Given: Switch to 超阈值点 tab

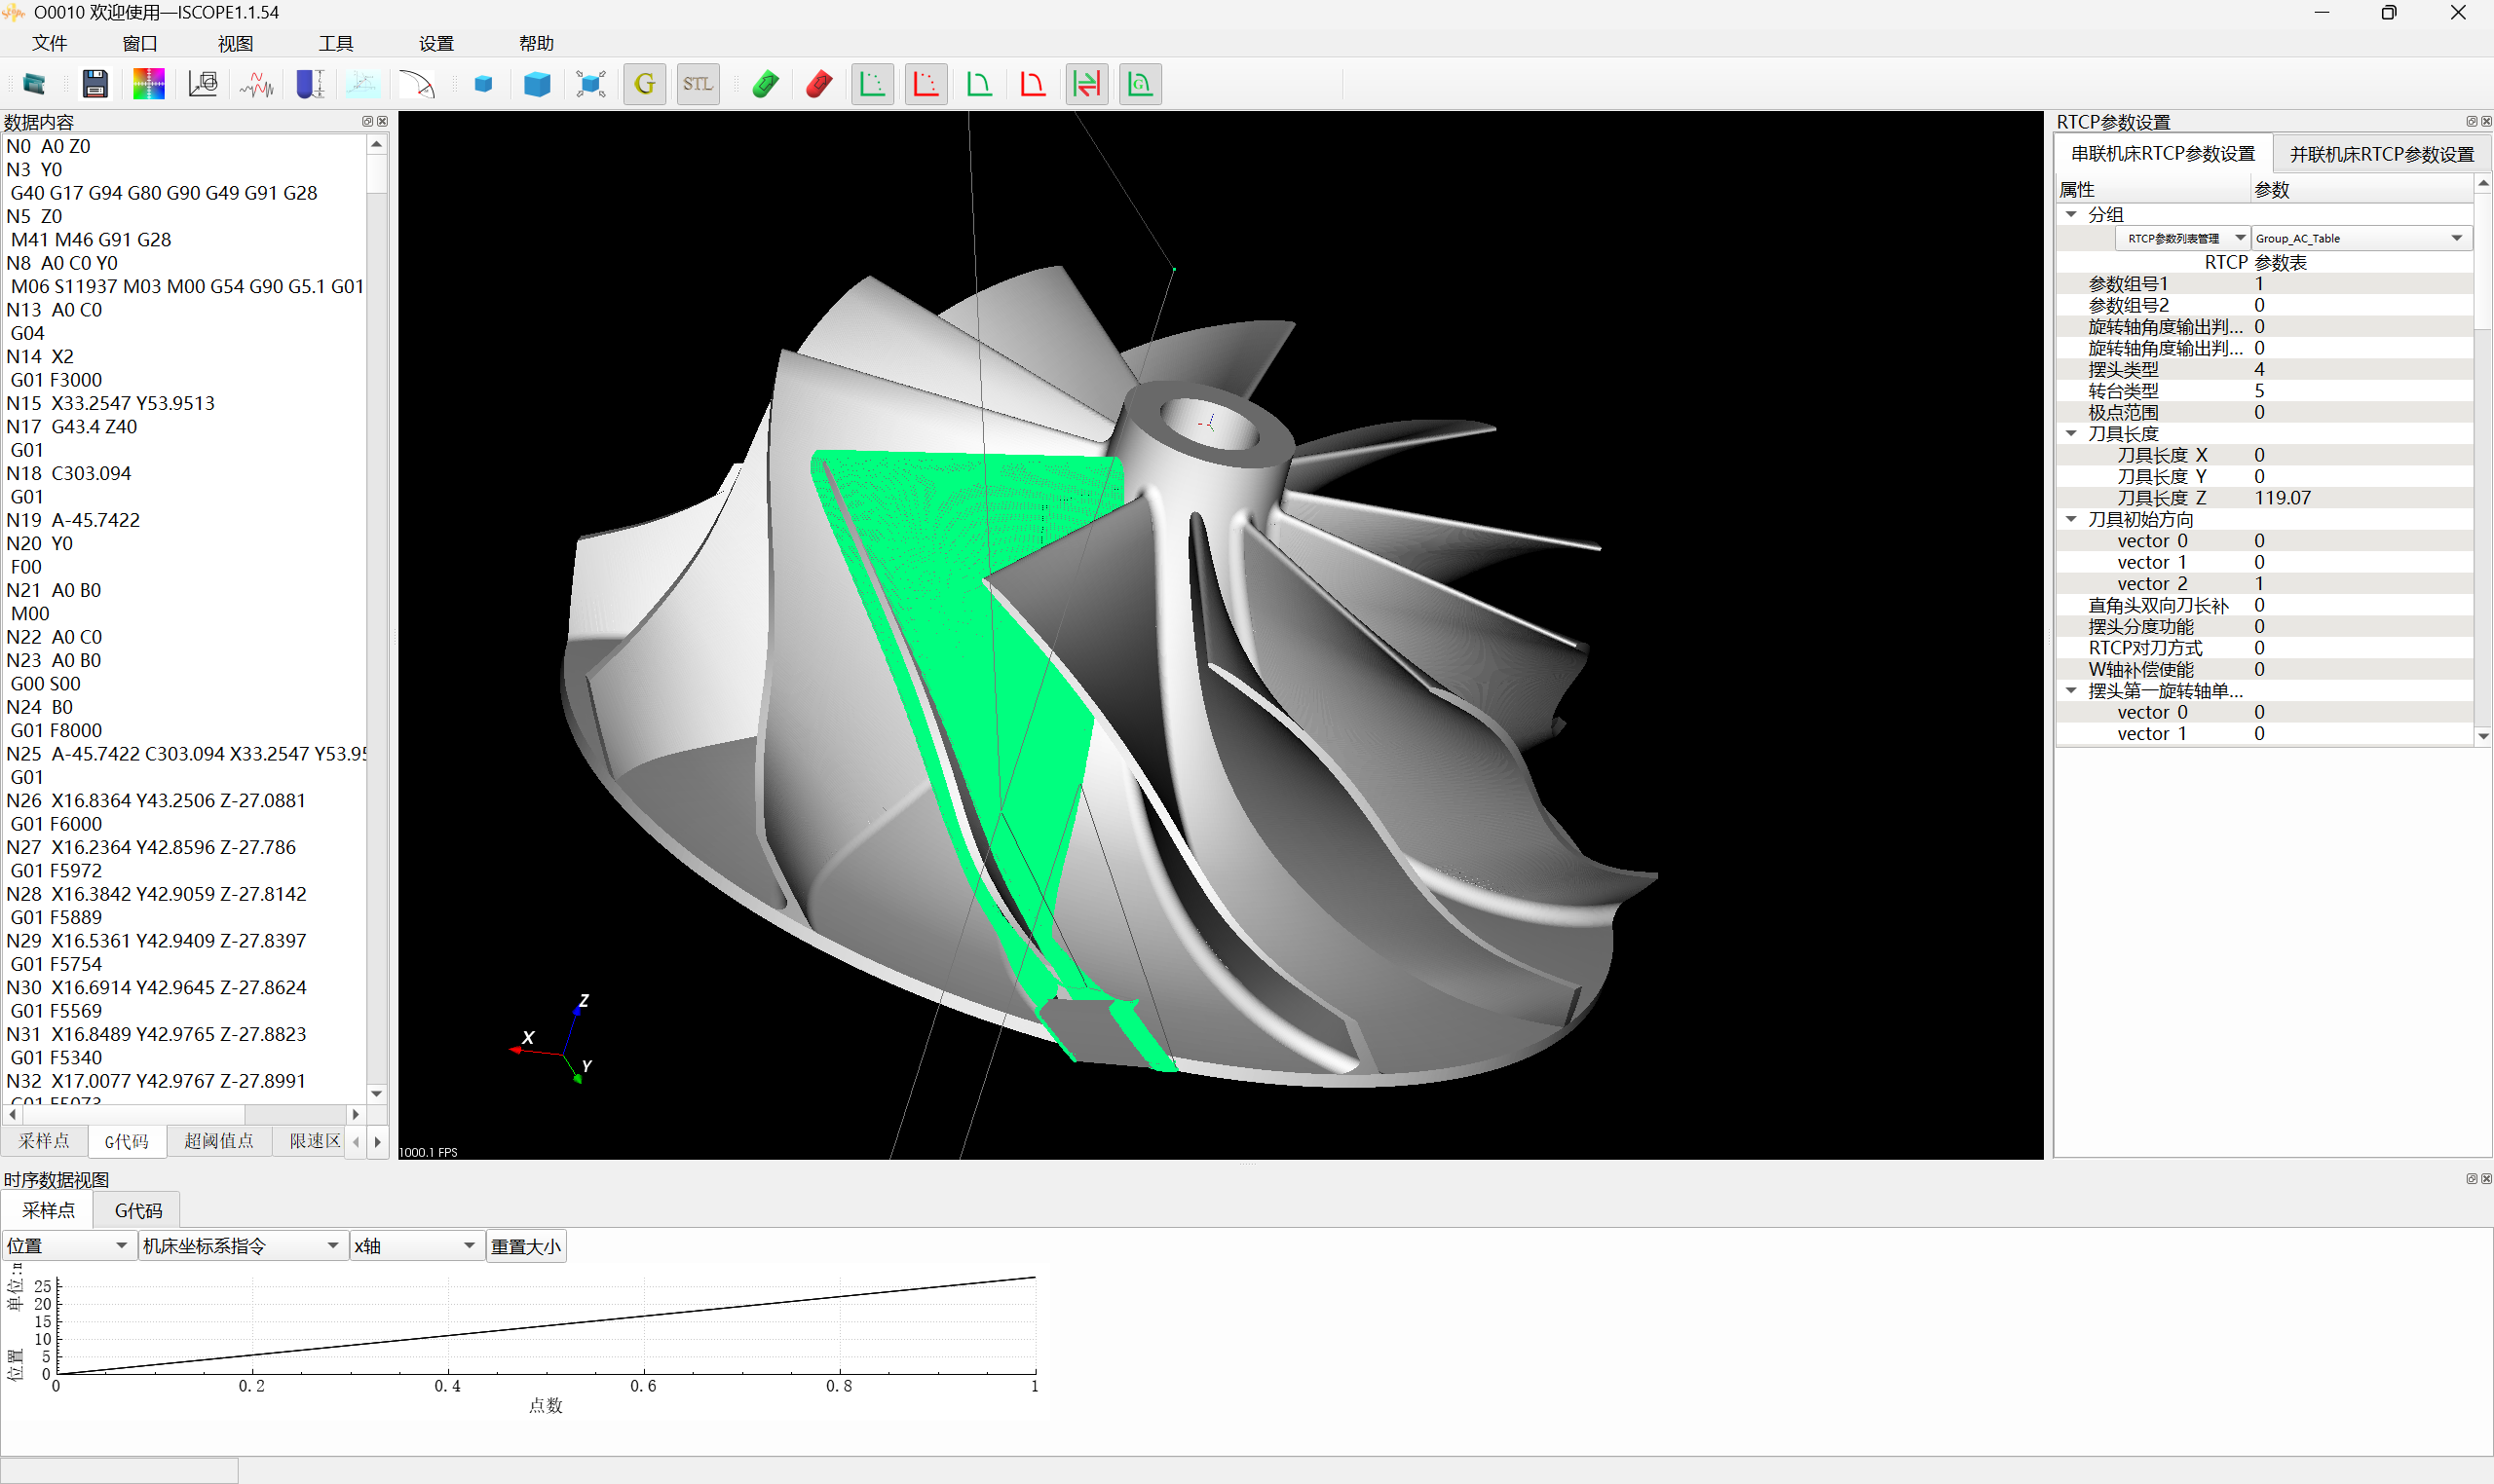Looking at the screenshot, I should point(219,1141).
